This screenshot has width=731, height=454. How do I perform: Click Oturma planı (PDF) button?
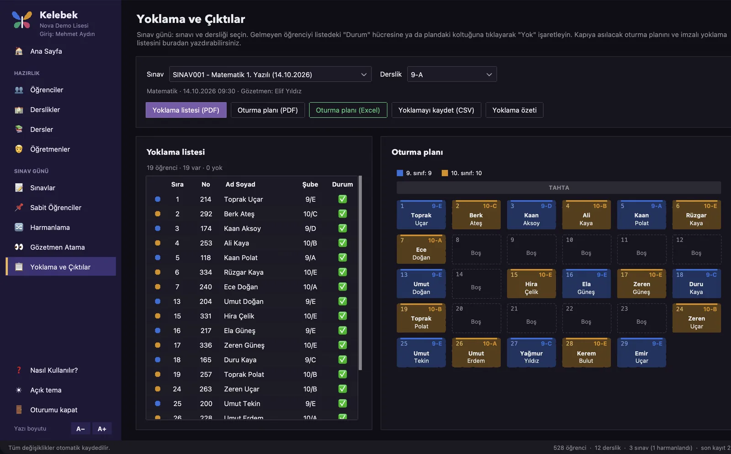coord(268,110)
